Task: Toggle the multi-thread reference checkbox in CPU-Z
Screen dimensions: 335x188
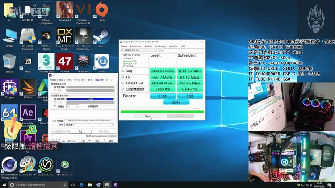Action: click(x=55, y=103)
